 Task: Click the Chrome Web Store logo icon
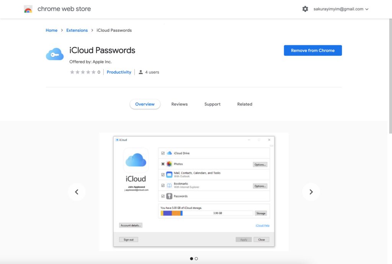click(x=28, y=9)
